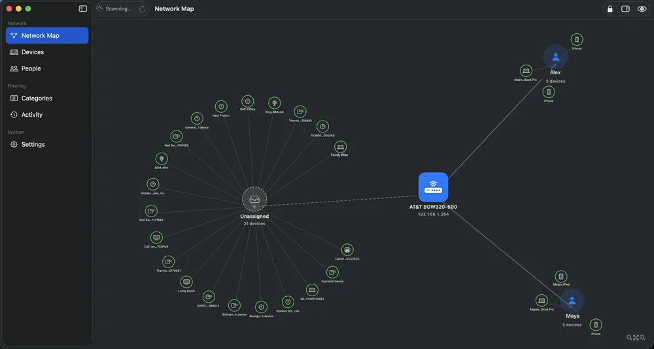Select Alex's...Book Pro laptop node

tap(526, 71)
